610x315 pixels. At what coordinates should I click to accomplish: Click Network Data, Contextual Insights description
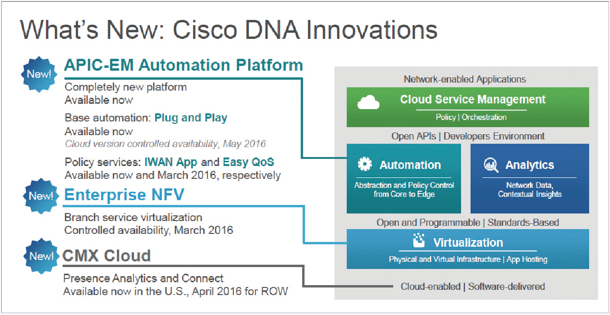tap(529, 190)
